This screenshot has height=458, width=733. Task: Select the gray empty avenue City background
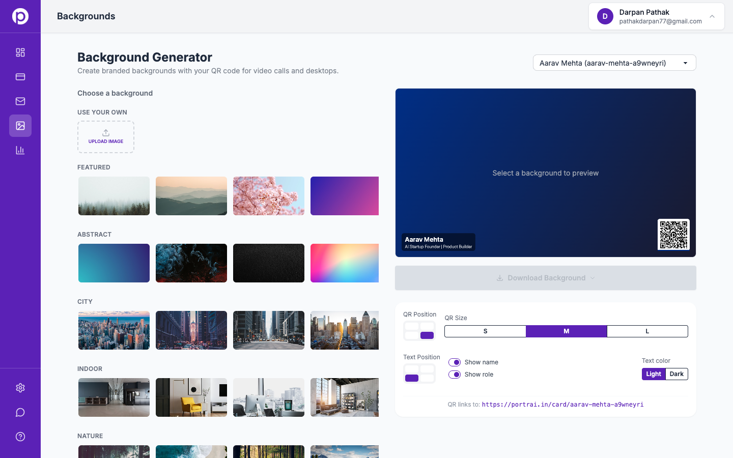click(269, 330)
